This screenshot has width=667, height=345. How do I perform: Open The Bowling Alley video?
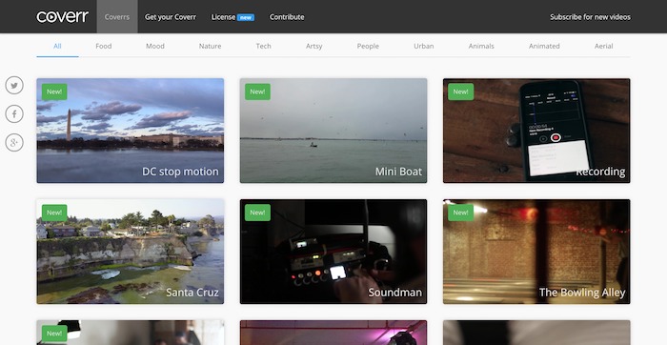point(536,252)
